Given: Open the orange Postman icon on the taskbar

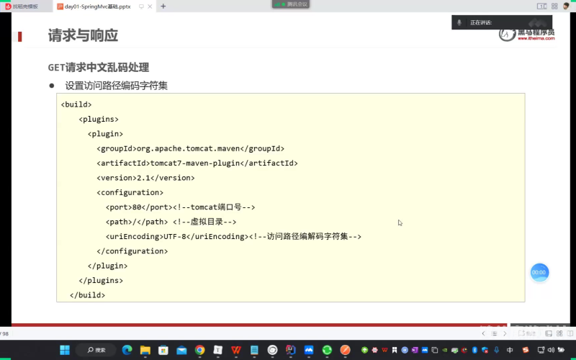Looking at the screenshot, I should click(x=346, y=350).
